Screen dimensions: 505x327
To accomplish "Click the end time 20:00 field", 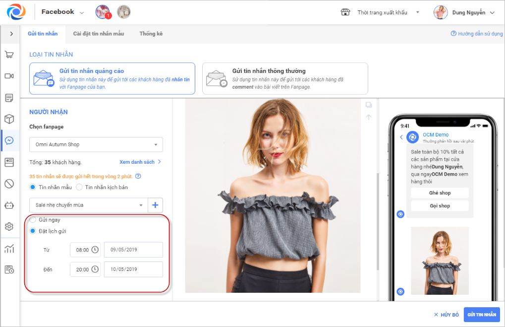I will [85, 269].
